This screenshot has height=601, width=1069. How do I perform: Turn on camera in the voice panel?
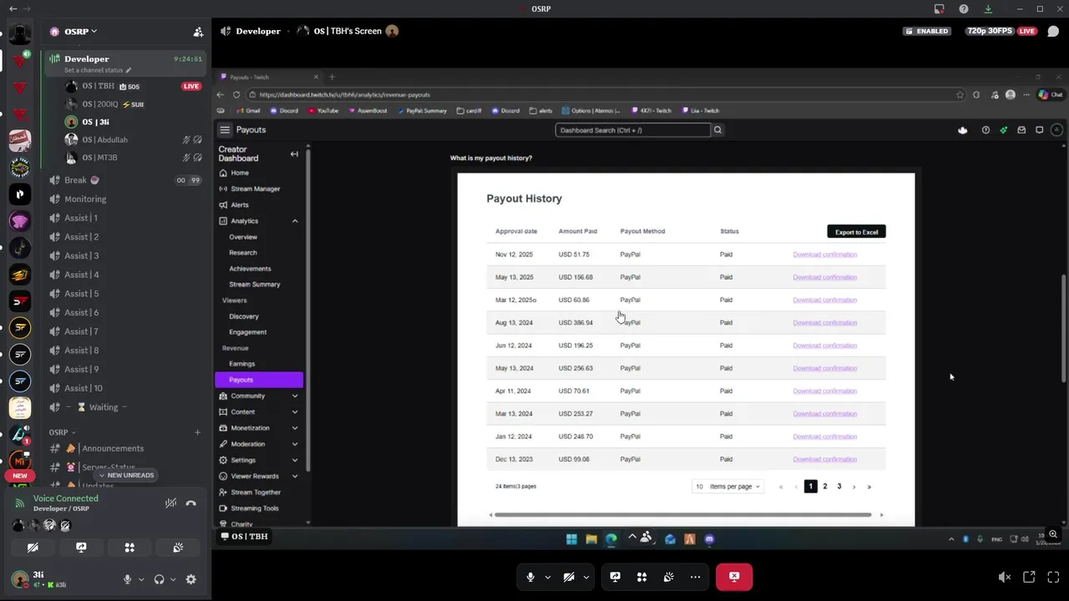pos(33,548)
